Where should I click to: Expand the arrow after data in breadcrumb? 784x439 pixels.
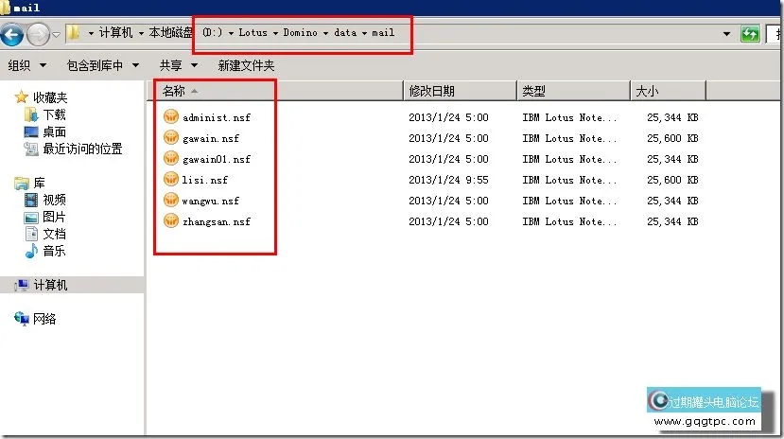pos(364,33)
